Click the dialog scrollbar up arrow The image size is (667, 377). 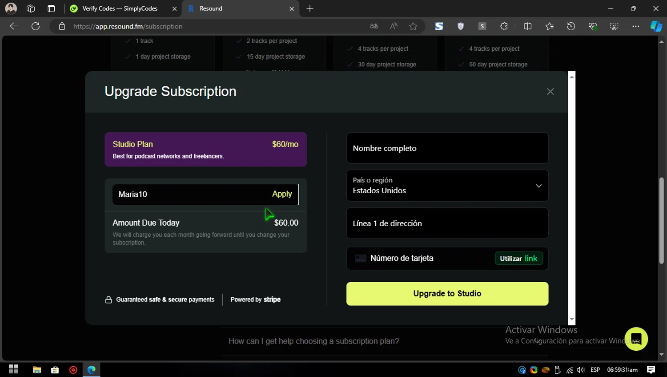572,77
